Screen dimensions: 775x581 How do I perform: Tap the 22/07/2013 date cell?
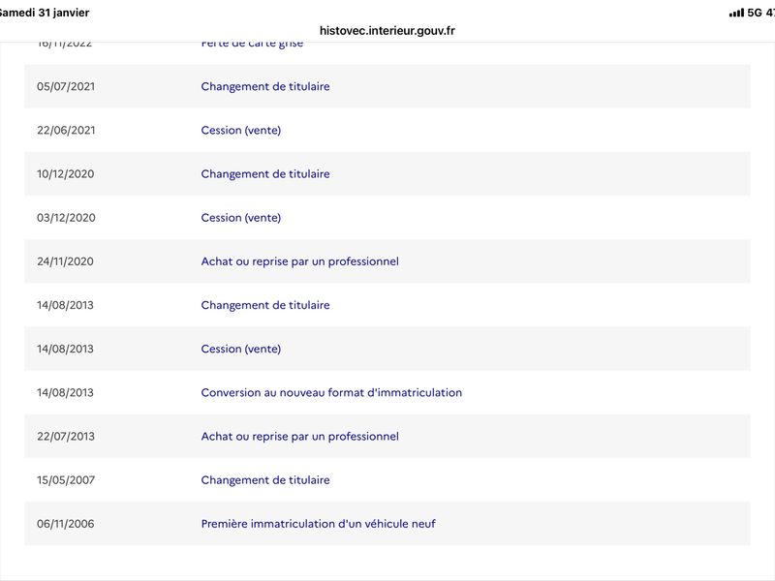(66, 437)
